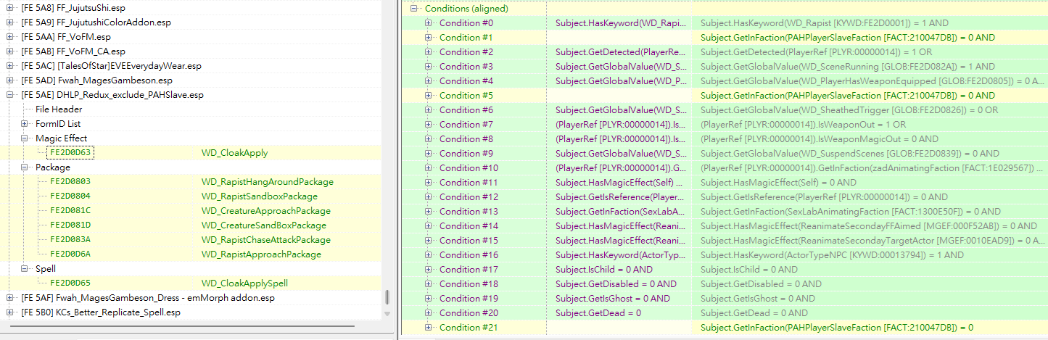Select the File Header entry
Screen dimensions: 1048x340
pos(59,109)
